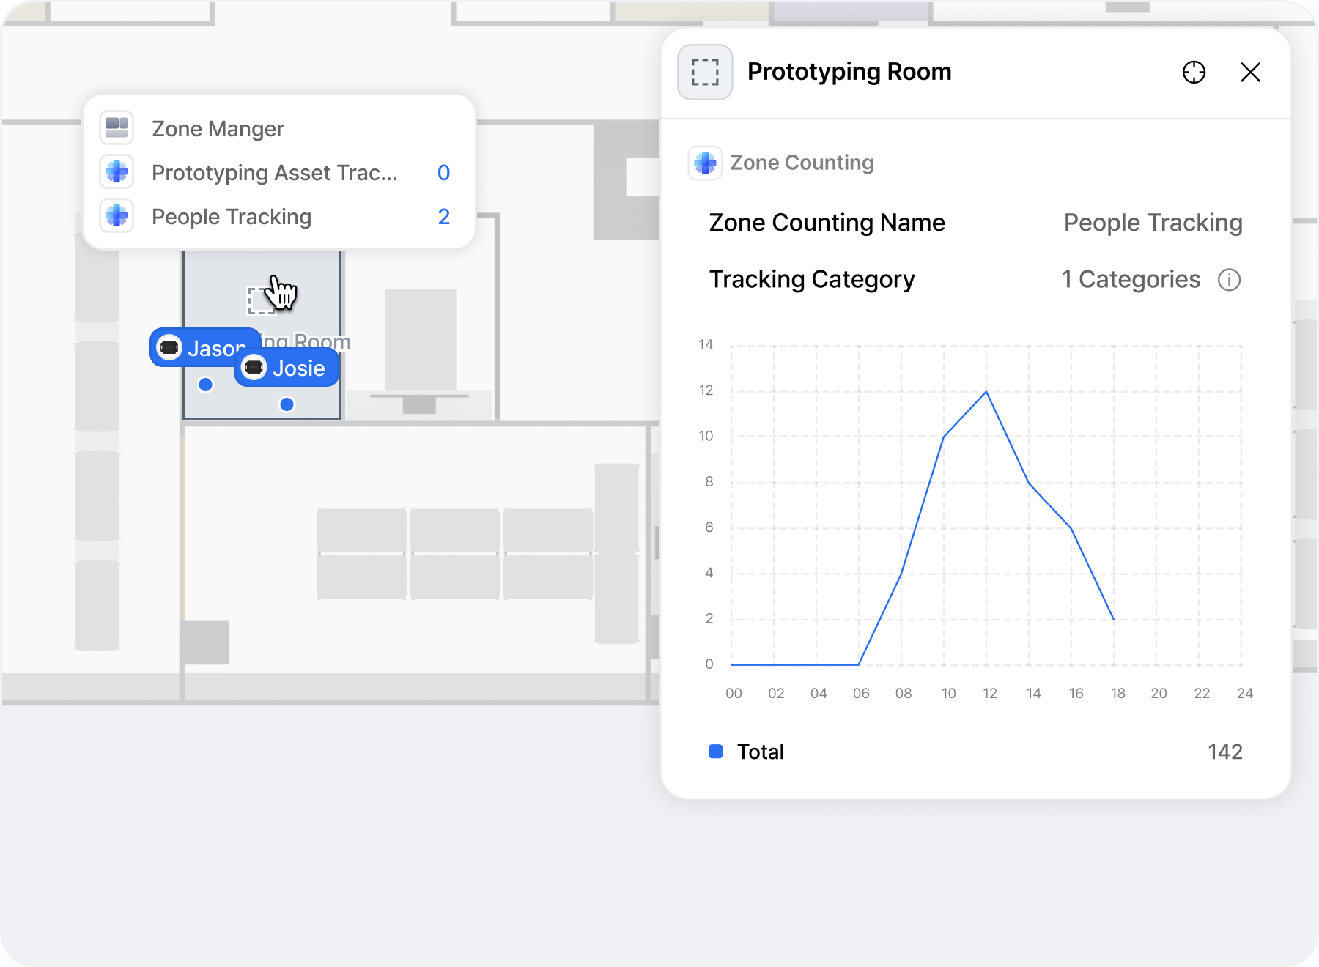Close the Prototyping Room panel

click(1250, 72)
